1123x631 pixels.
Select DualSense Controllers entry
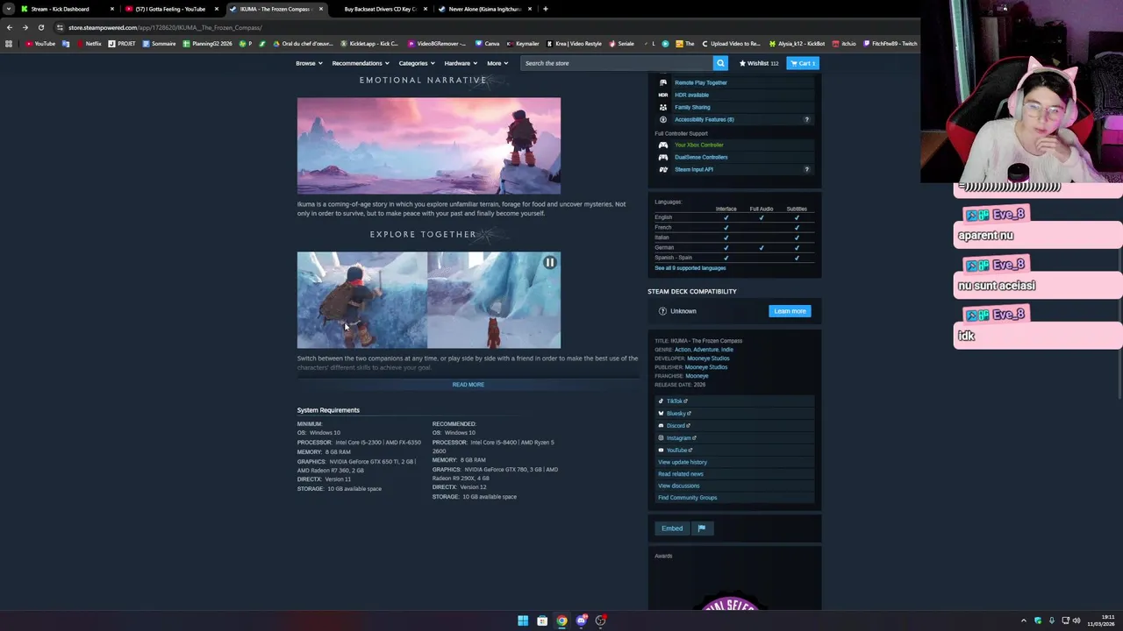coord(701,157)
